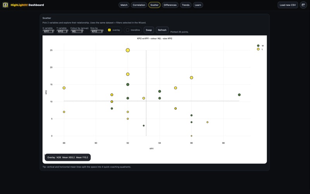
Task: Click the HighLightIt logo icon
Action: [5, 5]
